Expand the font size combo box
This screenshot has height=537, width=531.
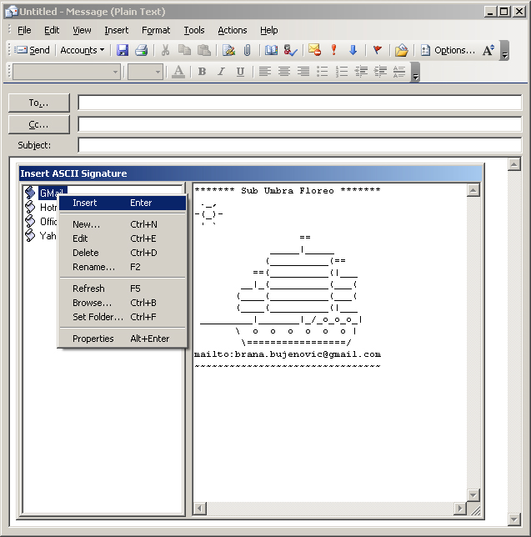pyautogui.click(x=157, y=72)
